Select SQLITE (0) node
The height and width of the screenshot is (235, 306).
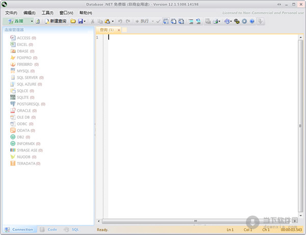pyautogui.click(x=22, y=97)
